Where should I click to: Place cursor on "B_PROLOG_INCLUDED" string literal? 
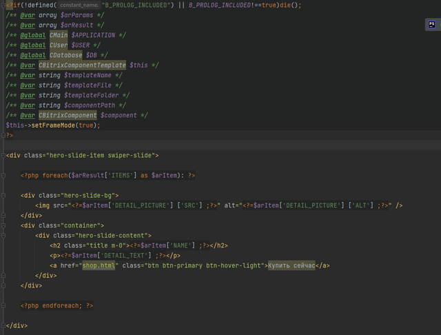coord(136,5)
